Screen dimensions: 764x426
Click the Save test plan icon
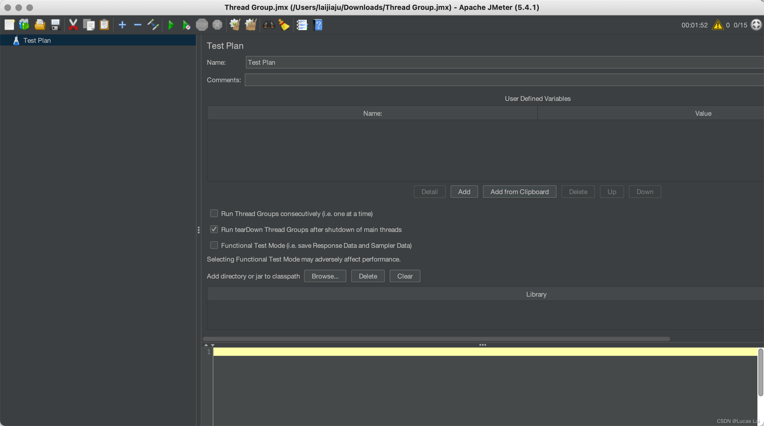point(55,25)
